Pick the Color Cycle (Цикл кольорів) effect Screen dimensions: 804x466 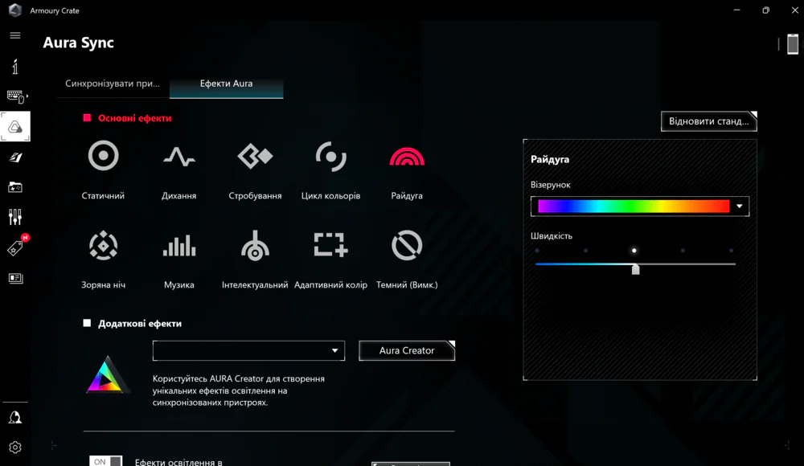(x=330, y=157)
